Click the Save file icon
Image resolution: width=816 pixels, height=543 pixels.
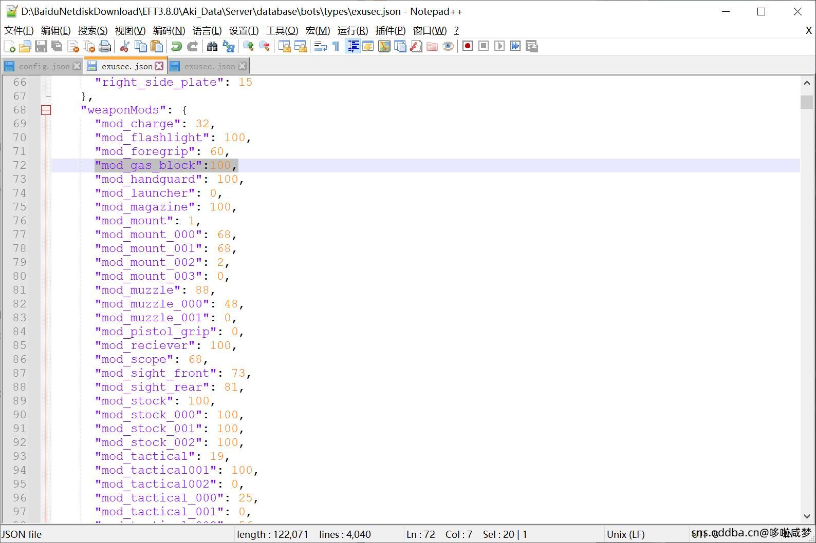41,46
